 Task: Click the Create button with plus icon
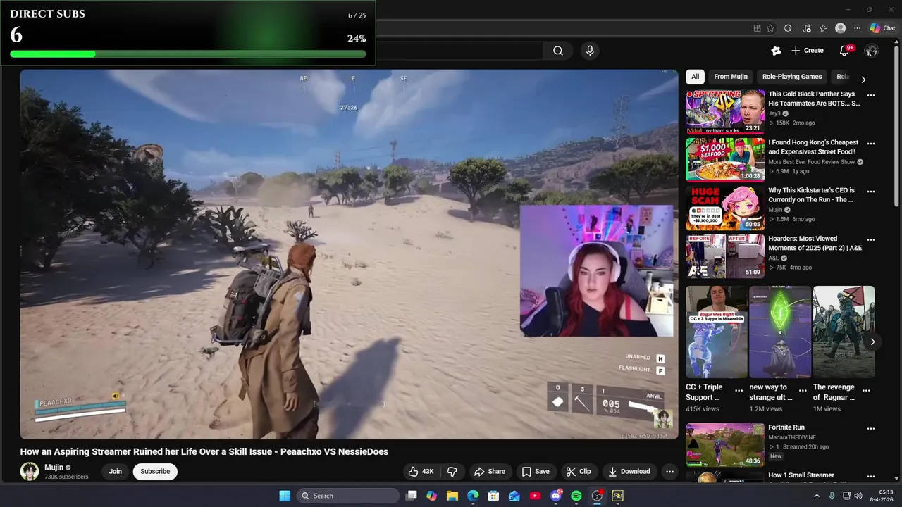tap(807, 51)
